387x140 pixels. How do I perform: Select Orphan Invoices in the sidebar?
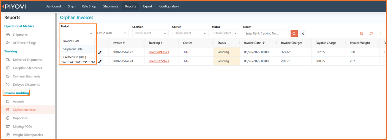click(24, 110)
